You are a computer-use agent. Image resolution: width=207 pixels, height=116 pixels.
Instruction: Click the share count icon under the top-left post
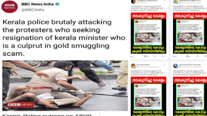click(x=162, y=56)
